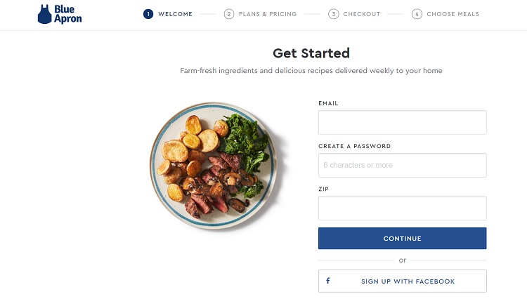Choose the Sign Up With Facebook text
This screenshot has width=527, height=299.
tap(408, 281)
